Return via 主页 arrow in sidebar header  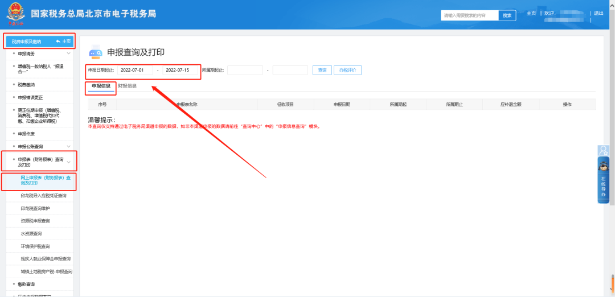click(64, 41)
